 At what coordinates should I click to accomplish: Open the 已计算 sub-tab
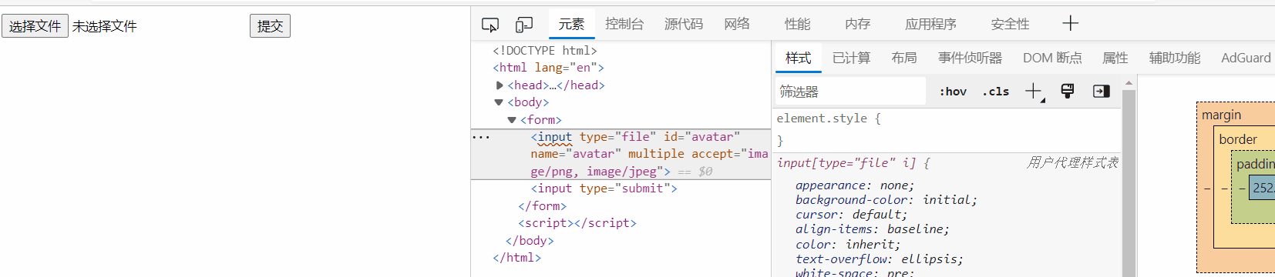tap(851, 58)
